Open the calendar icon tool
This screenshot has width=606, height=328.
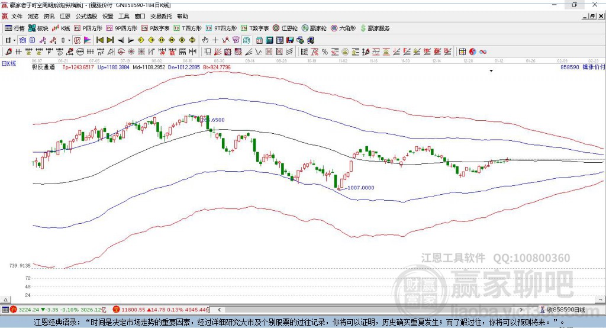pyautogui.click(x=259, y=40)
